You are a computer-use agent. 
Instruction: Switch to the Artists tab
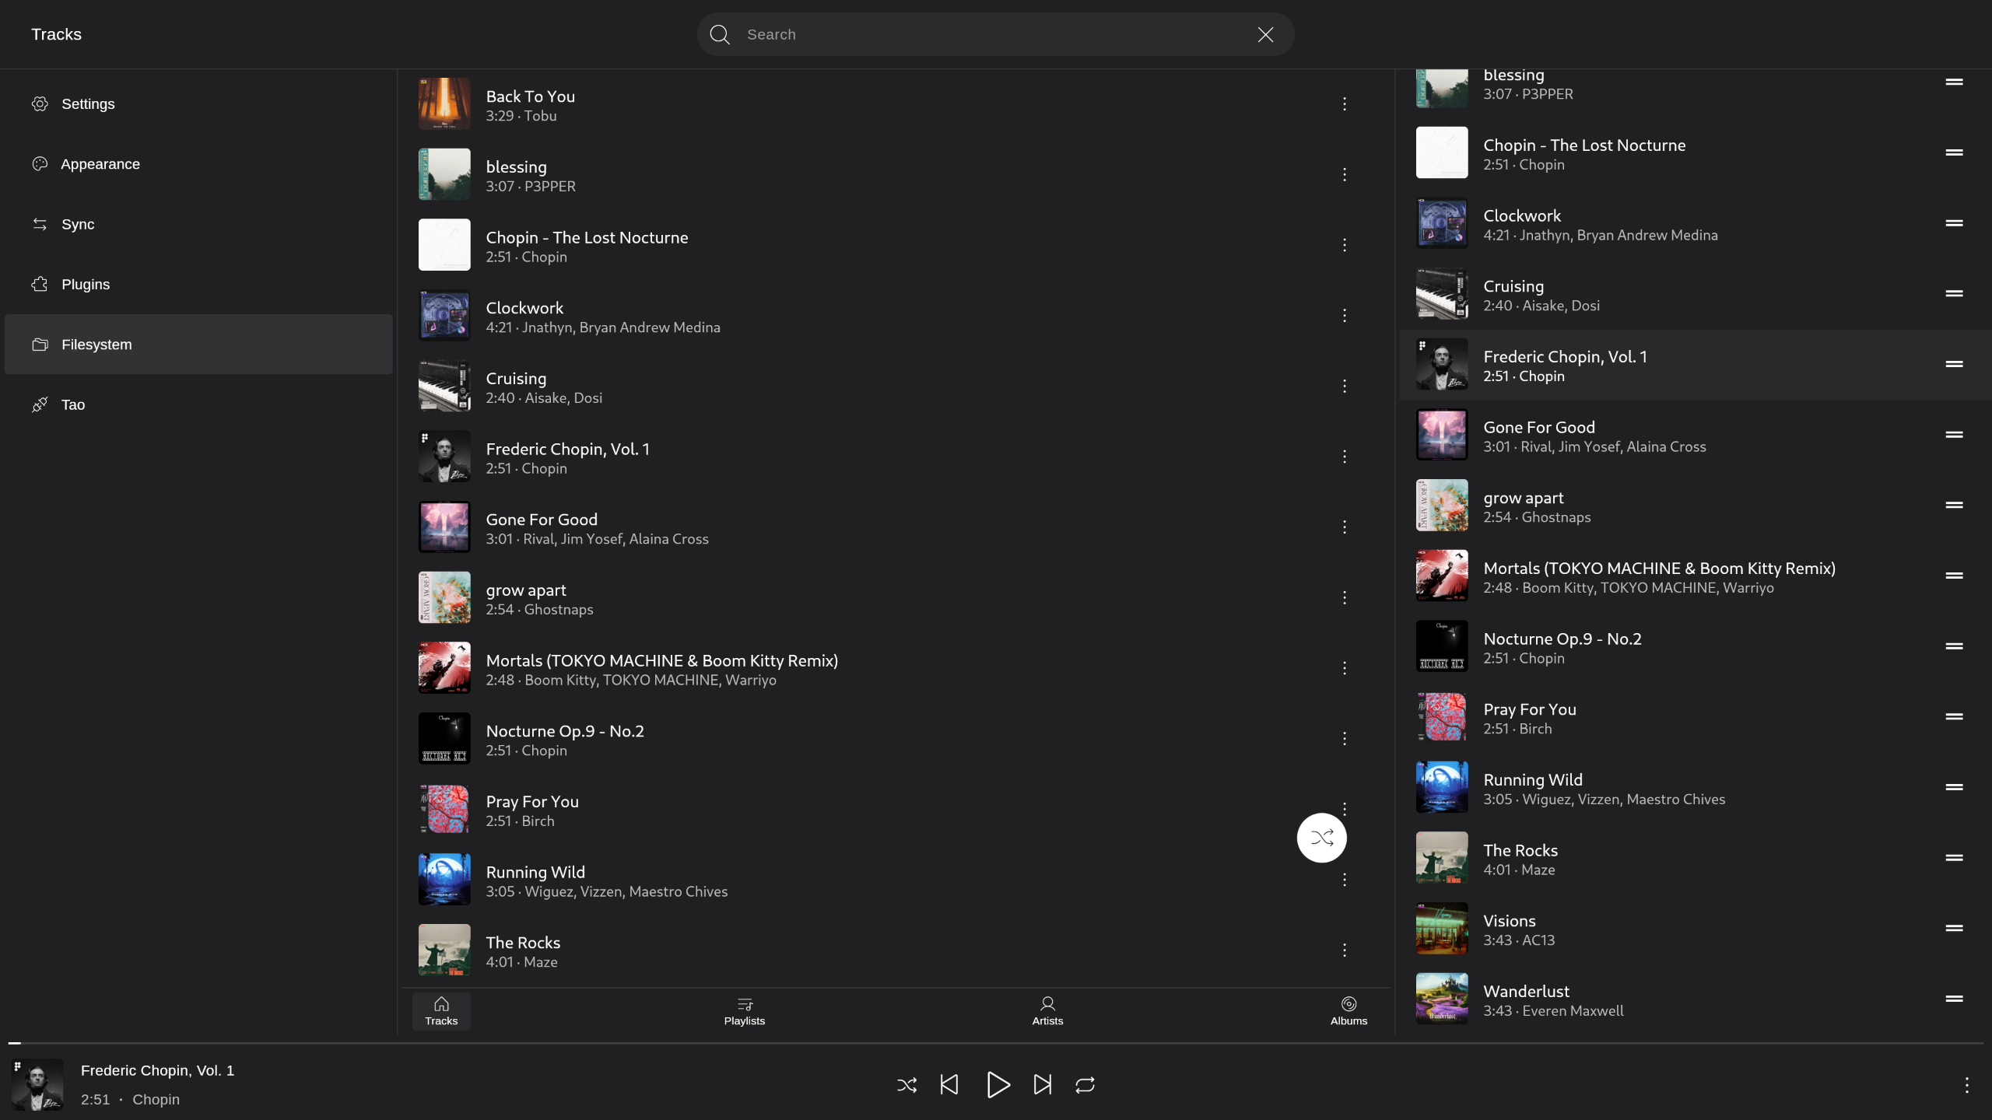click(x=1047, y=1011)
